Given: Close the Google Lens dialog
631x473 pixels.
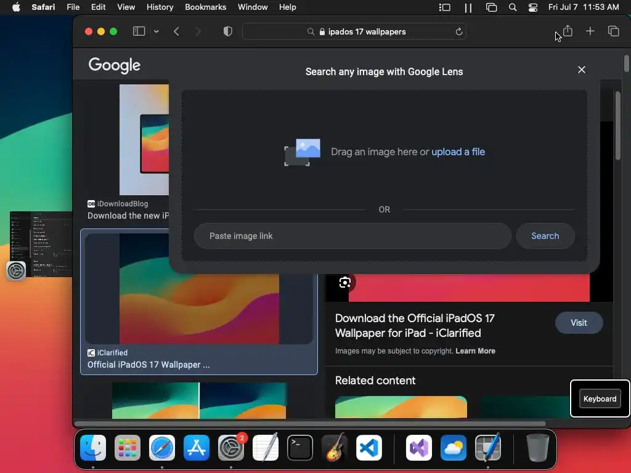Looking at the screenshot, I should pyautogui.click(x=582, y=70).
